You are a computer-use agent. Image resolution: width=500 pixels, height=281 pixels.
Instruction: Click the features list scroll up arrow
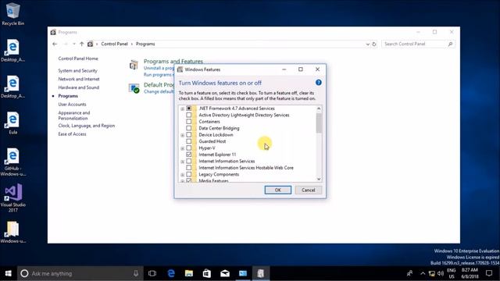(x=319, y=108)
